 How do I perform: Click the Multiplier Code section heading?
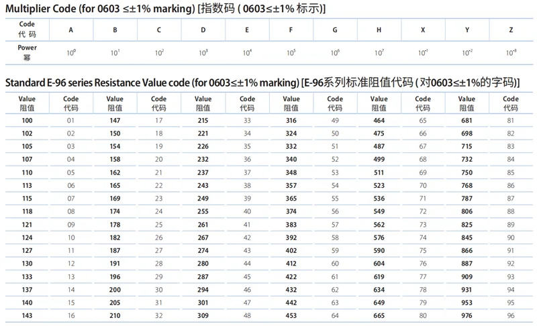165,9
